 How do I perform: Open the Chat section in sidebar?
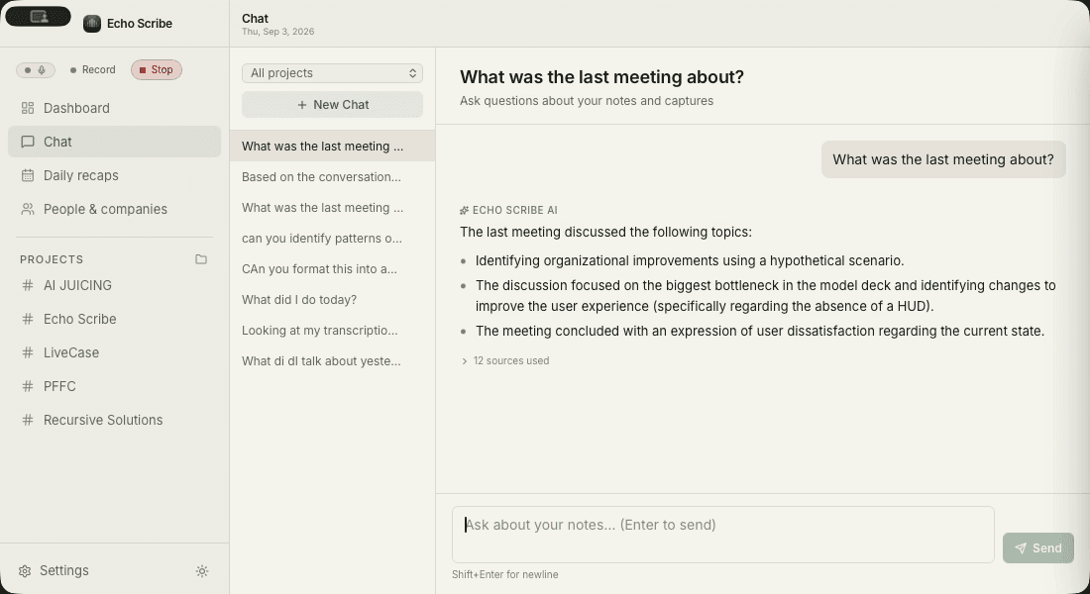114,142
